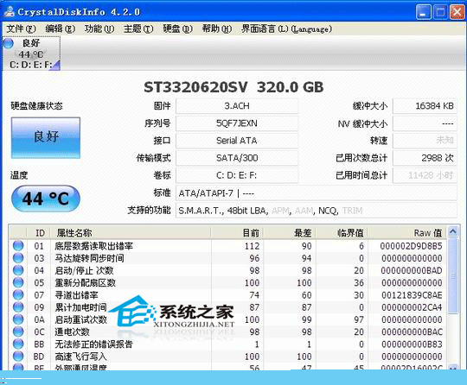Click status orb for attribute 04 row
467x385 pixels.
tap(18, 270)
